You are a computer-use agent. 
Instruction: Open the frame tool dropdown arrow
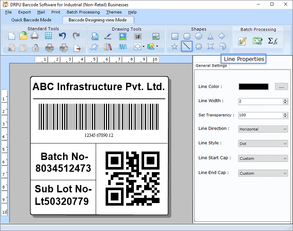point(143,46)
